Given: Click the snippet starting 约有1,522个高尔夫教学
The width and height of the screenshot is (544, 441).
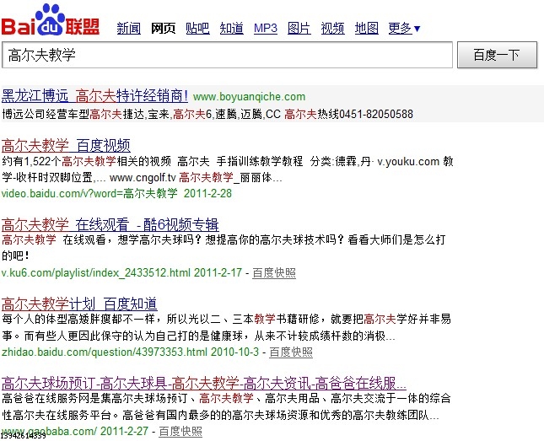Looking at the screenshot, I should click(227, 169).
